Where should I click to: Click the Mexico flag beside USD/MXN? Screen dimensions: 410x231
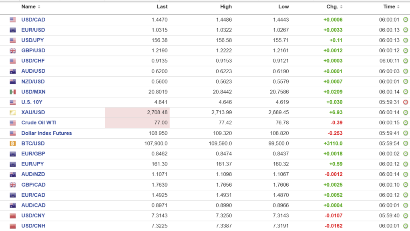coord(13,92)
